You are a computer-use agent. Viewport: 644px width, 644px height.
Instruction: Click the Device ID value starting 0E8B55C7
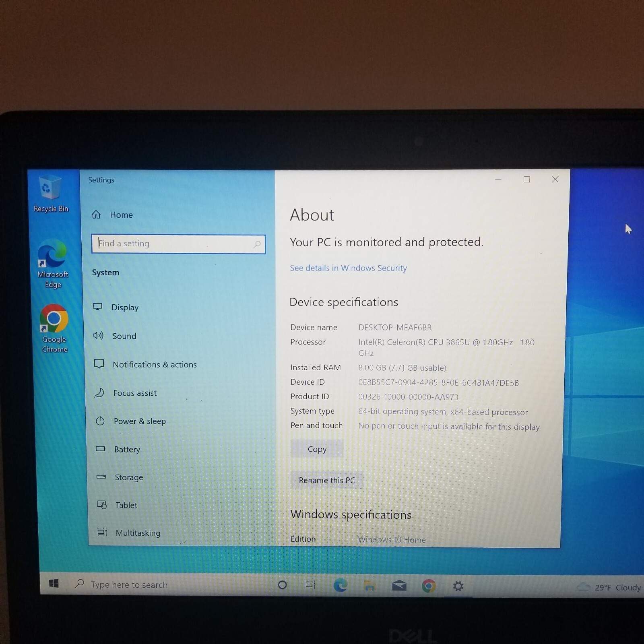pyautogui.click(x=438, y=382)
